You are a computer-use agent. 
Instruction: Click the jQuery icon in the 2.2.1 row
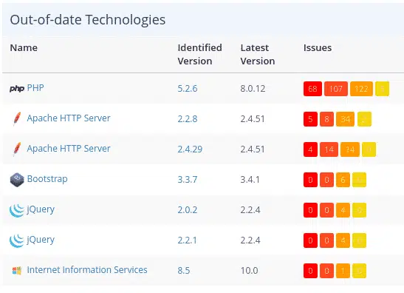(x=17, y=240)
